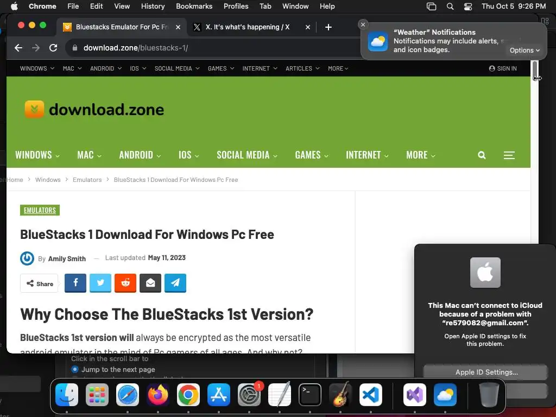The height and width of the screenshot is (417, 556).
Task: Click the address bar URL field
Action: [x=213, y=48]
